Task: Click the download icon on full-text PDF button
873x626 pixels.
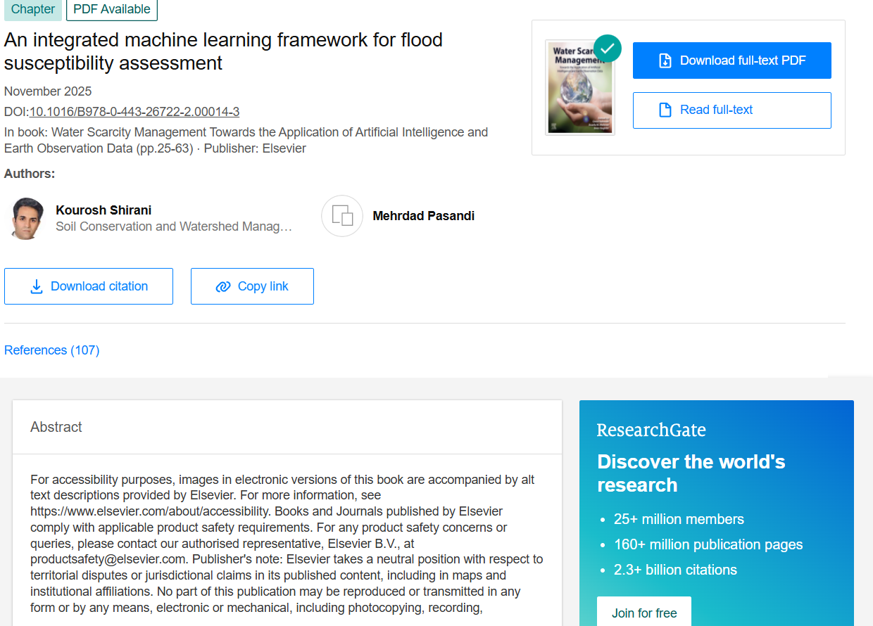Action: click(665, 60)
